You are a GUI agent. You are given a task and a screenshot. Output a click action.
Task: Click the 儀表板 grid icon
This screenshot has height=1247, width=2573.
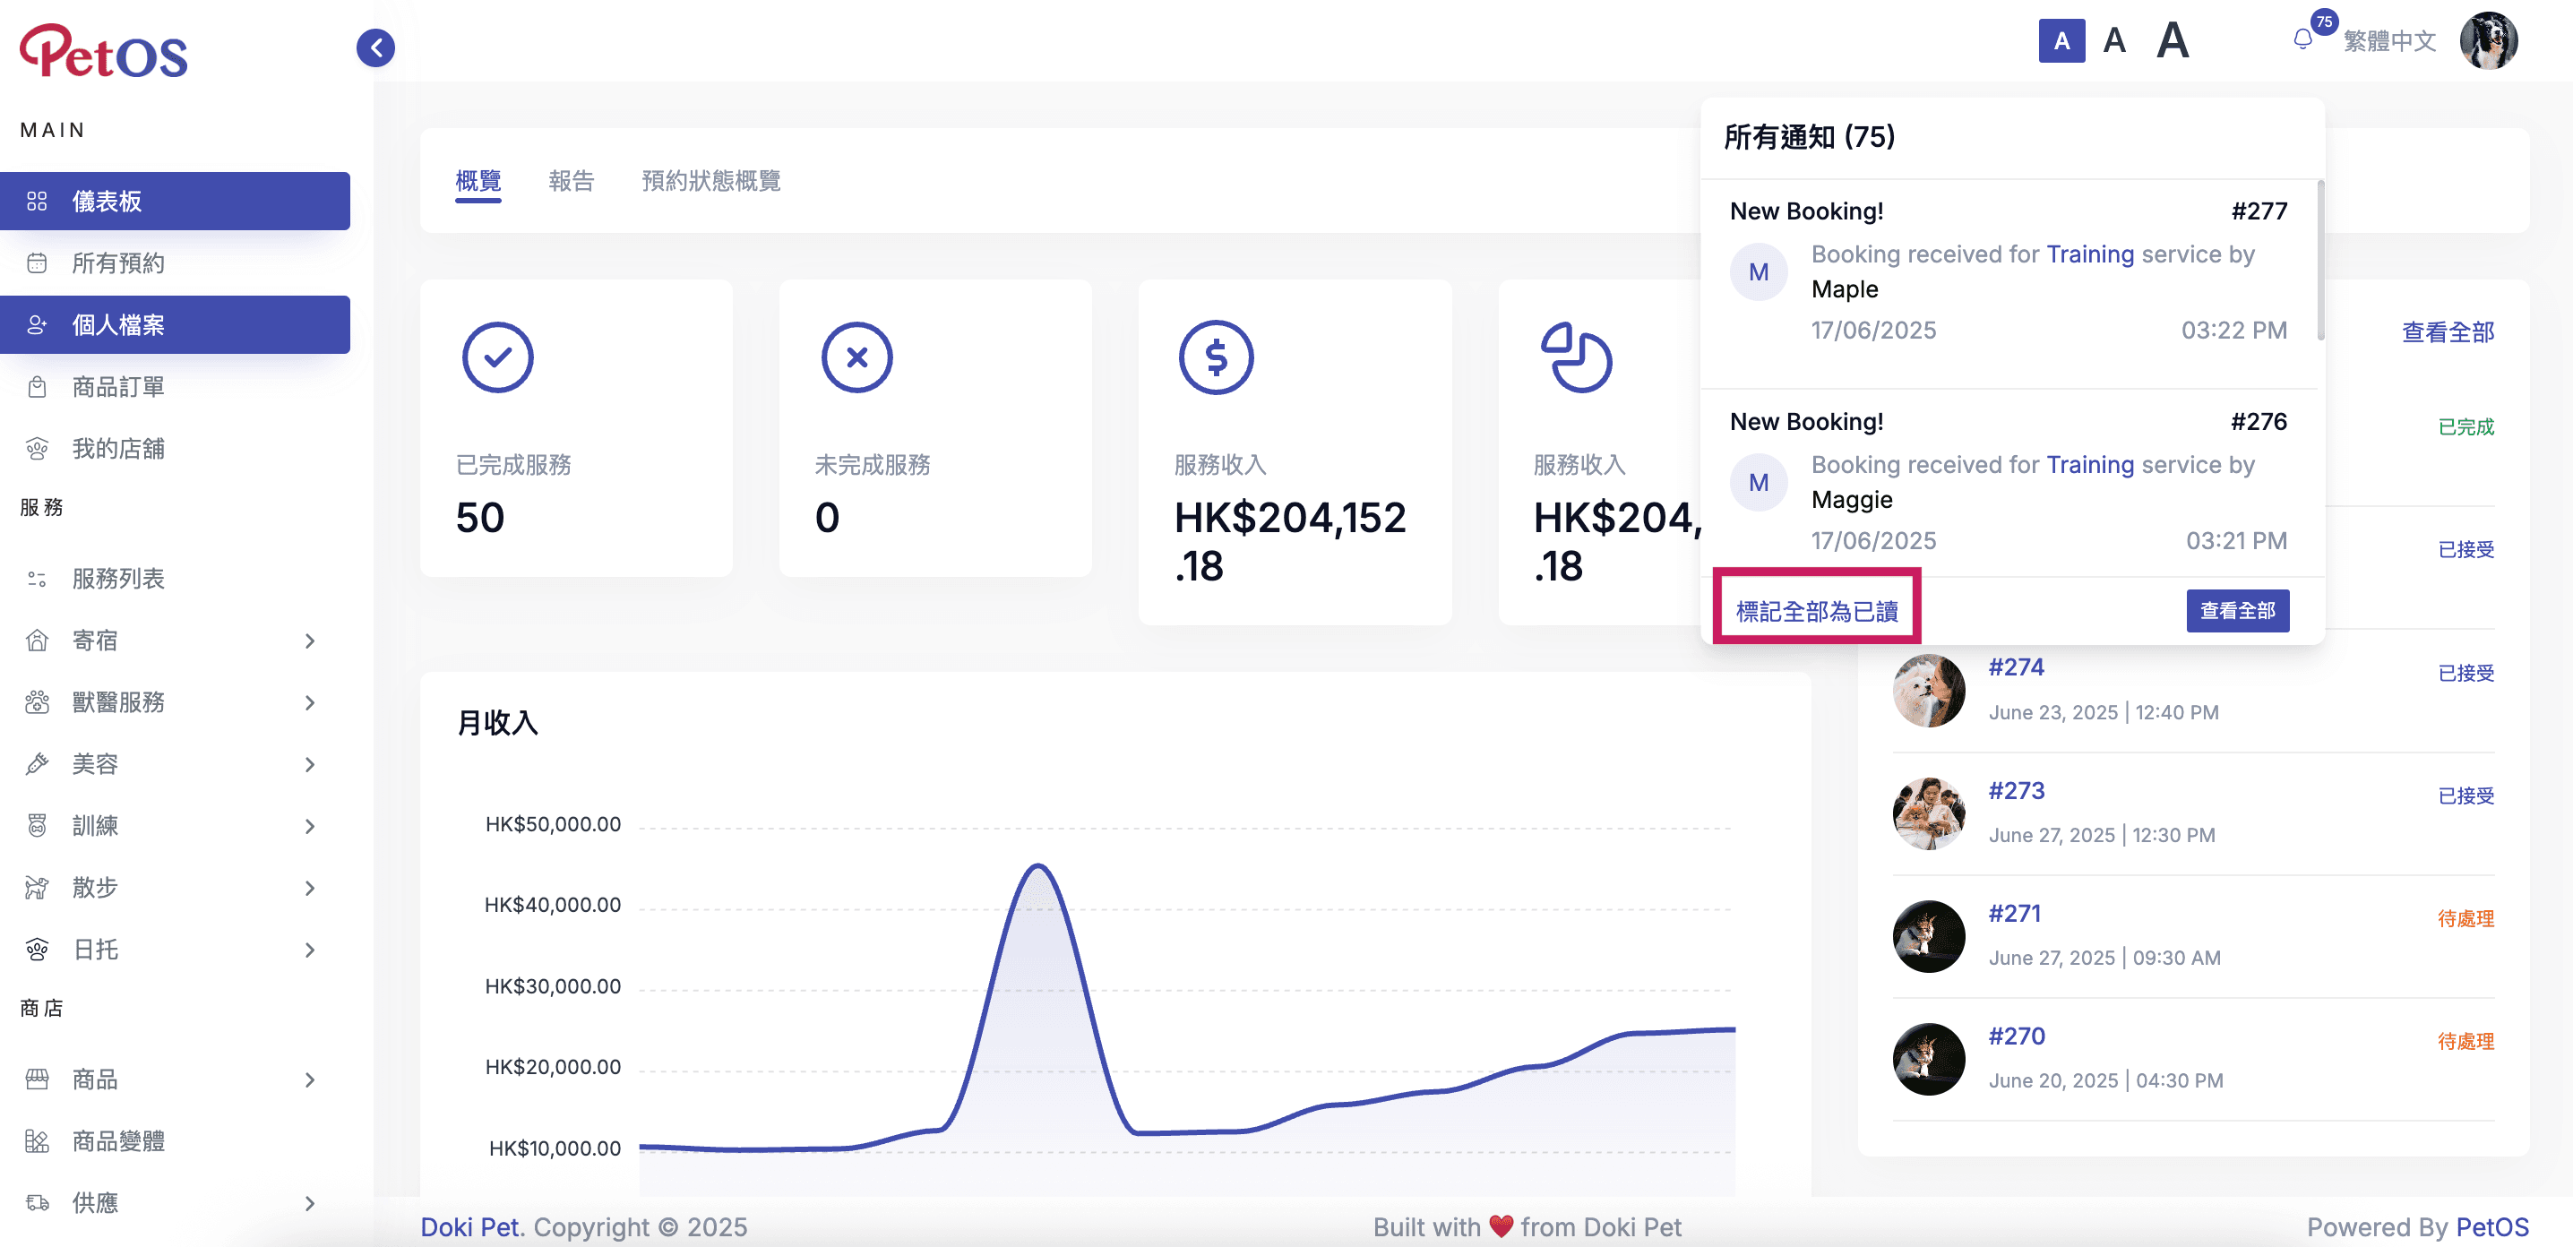[37, 201]
